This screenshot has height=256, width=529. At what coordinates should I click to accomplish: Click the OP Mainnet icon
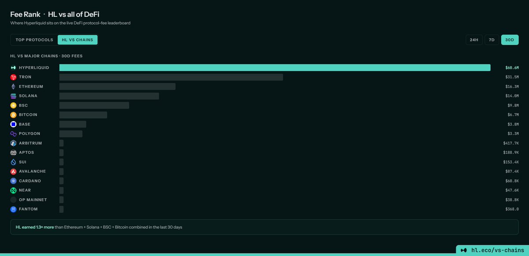point(13,200)
